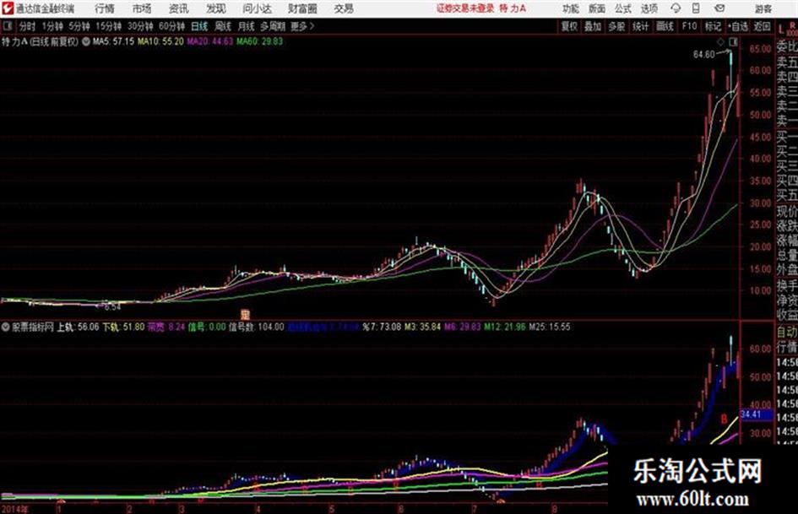This screenshot has height=514, width=798.
Task: Open the 交易 menu
Action: pos(344,8)
